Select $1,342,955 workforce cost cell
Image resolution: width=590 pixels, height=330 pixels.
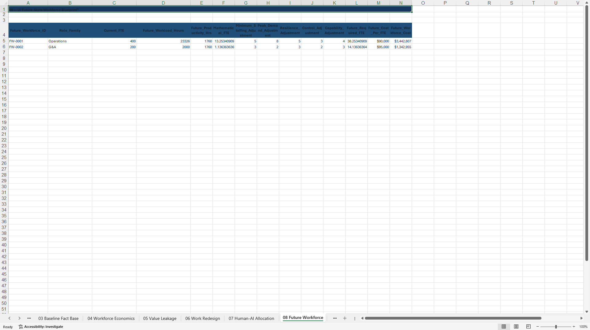(x=401, y=47)
